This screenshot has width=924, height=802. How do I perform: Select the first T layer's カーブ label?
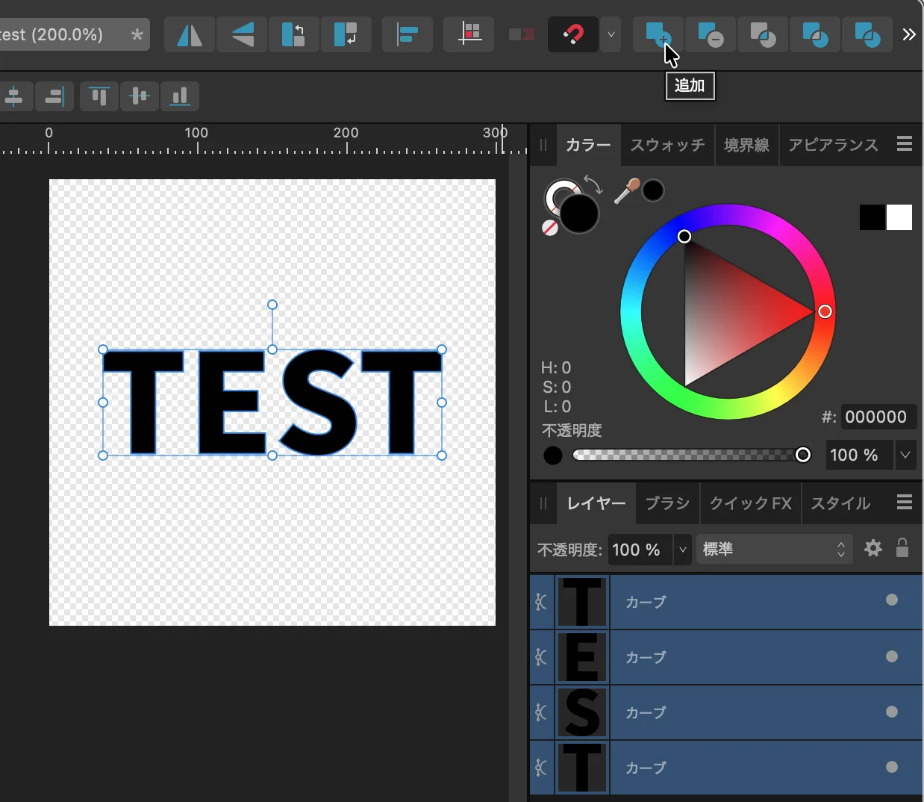pos(646,602)
